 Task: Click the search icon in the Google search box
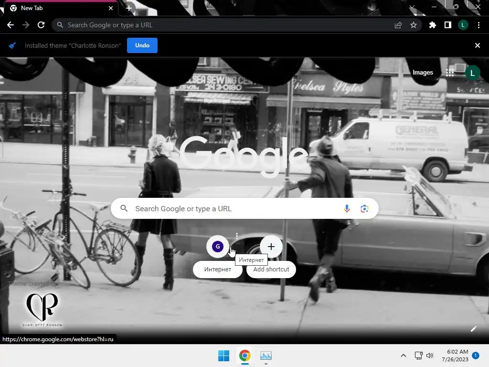pyautogui.click(x=124, y=208)
